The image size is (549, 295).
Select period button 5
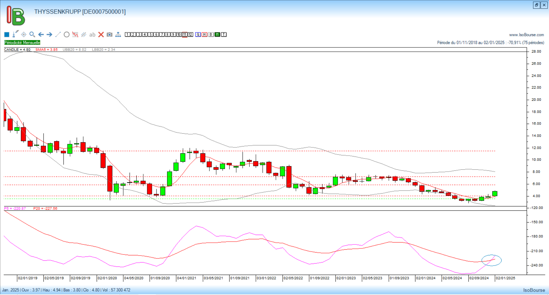150,35
